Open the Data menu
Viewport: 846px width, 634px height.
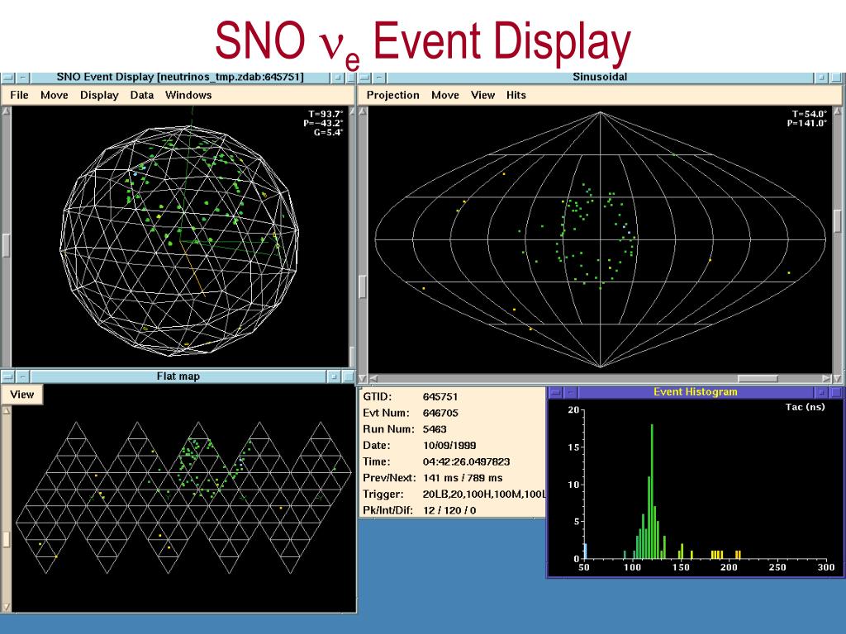142,95
